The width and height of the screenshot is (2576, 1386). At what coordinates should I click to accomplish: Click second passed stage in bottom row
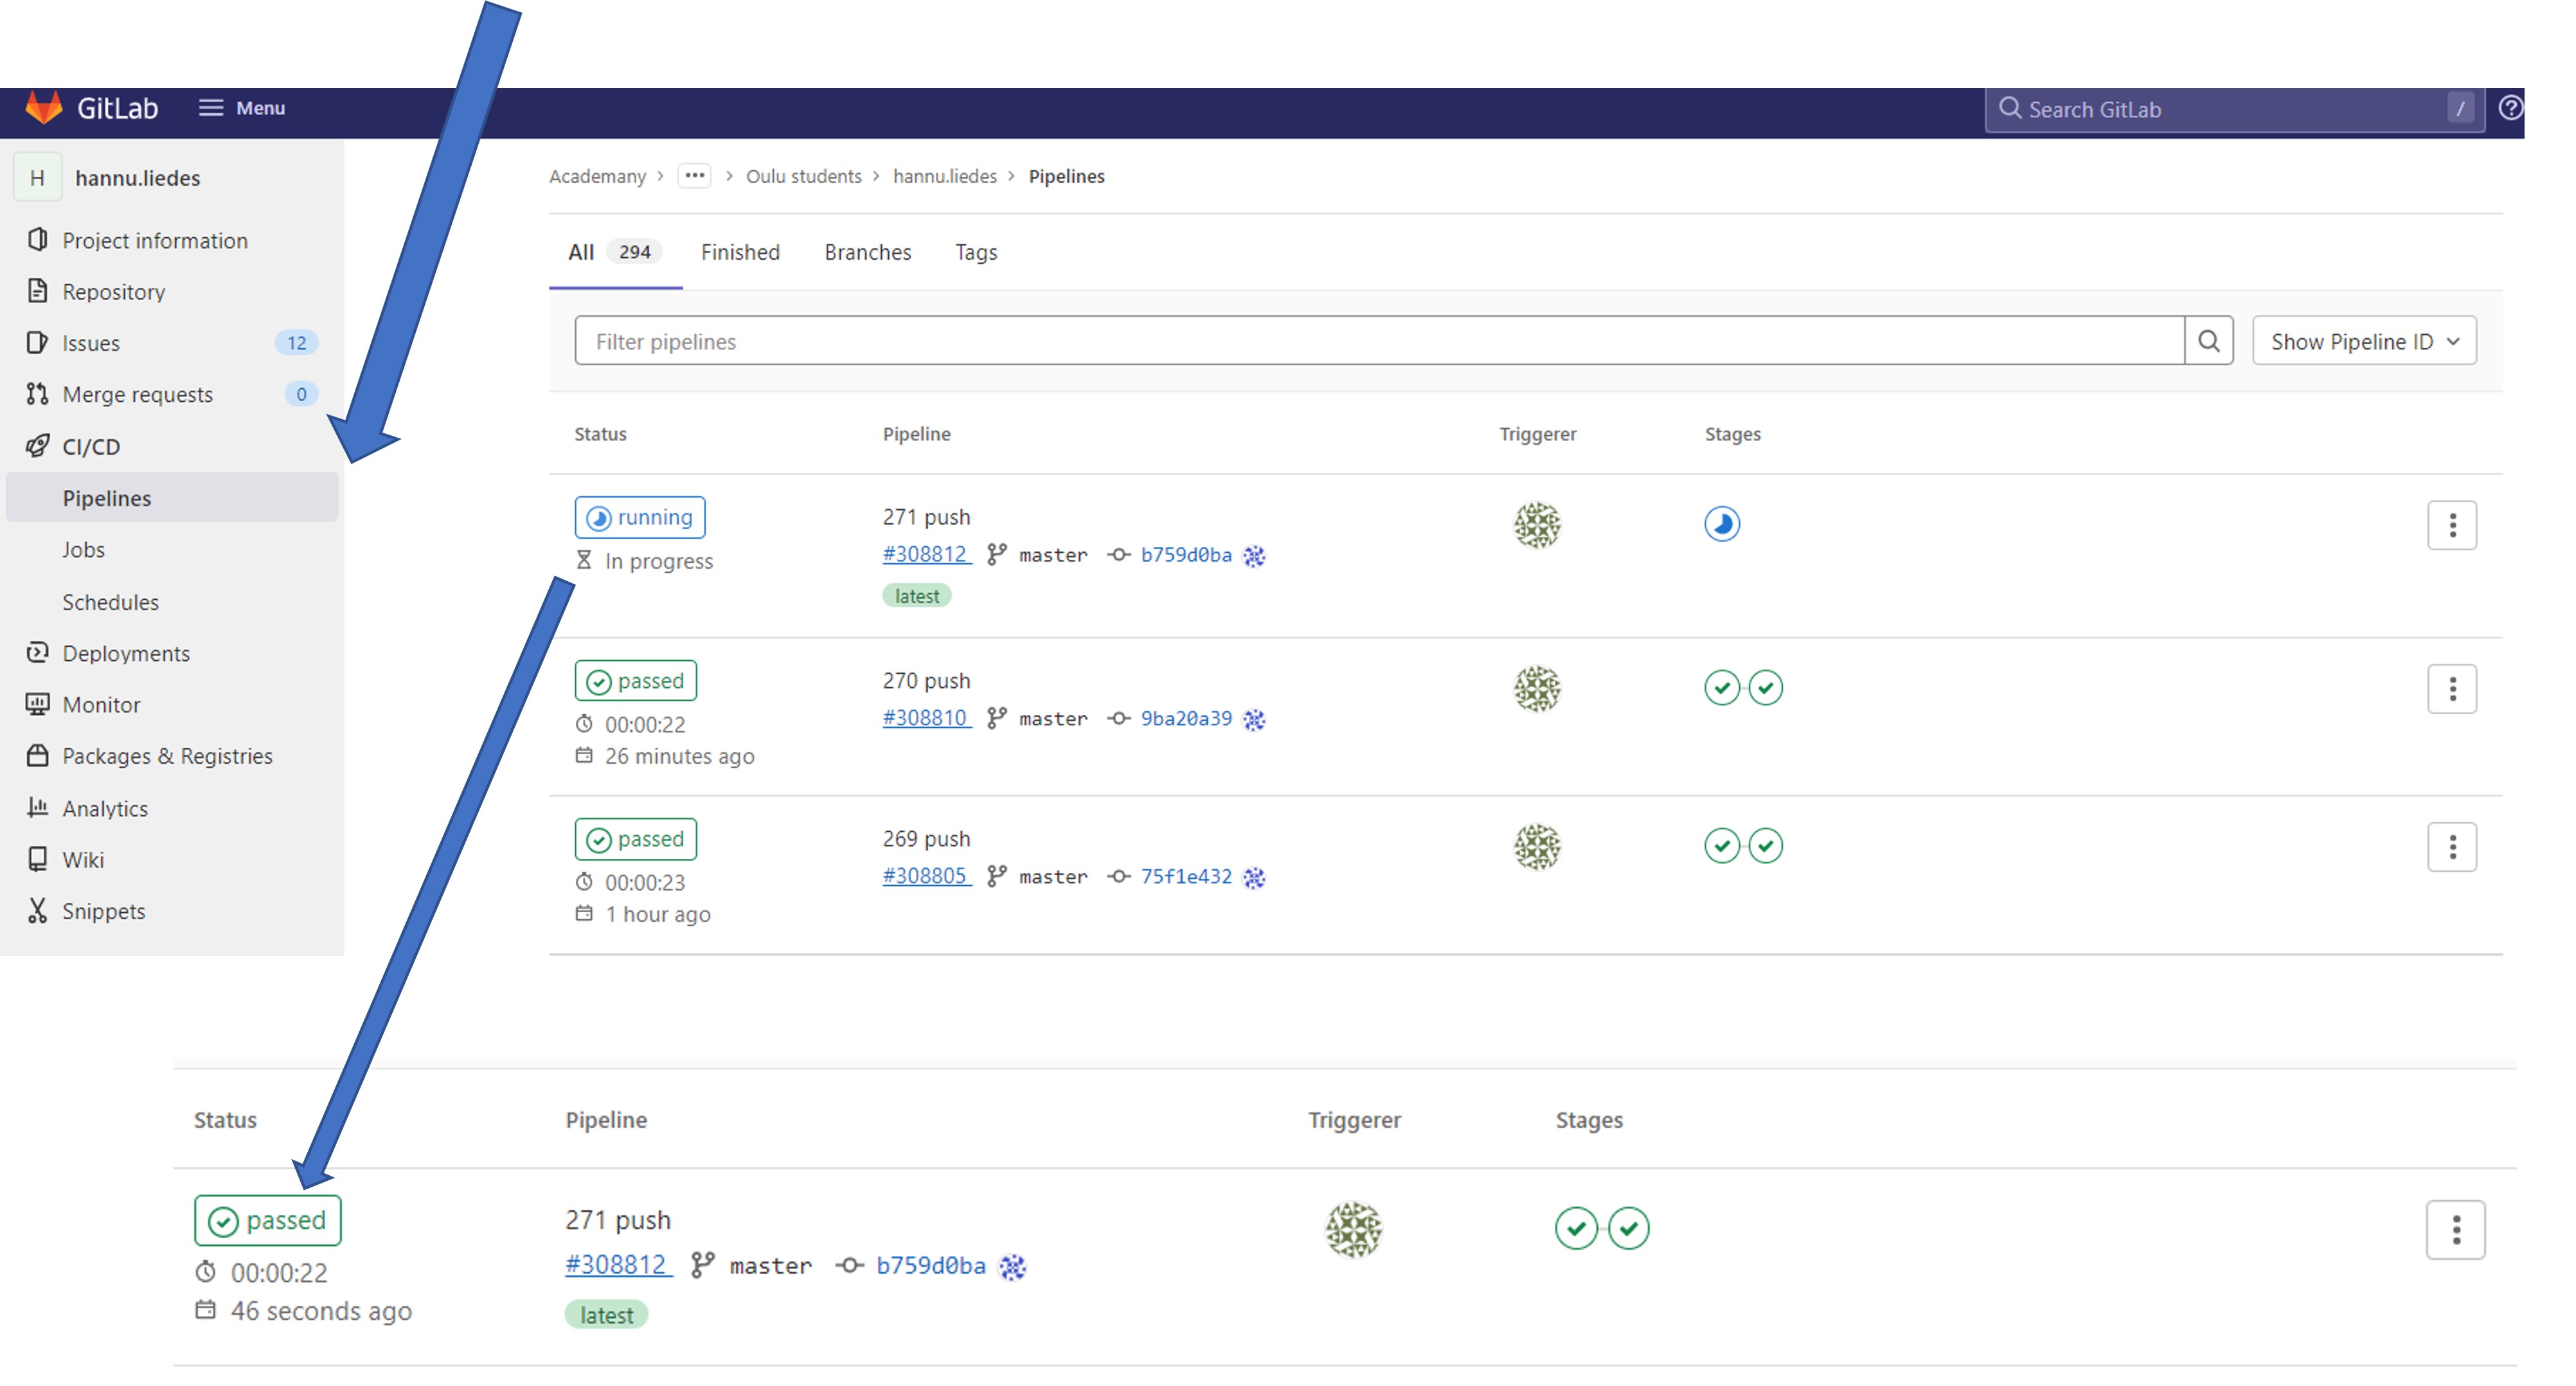point(1628,1228)
